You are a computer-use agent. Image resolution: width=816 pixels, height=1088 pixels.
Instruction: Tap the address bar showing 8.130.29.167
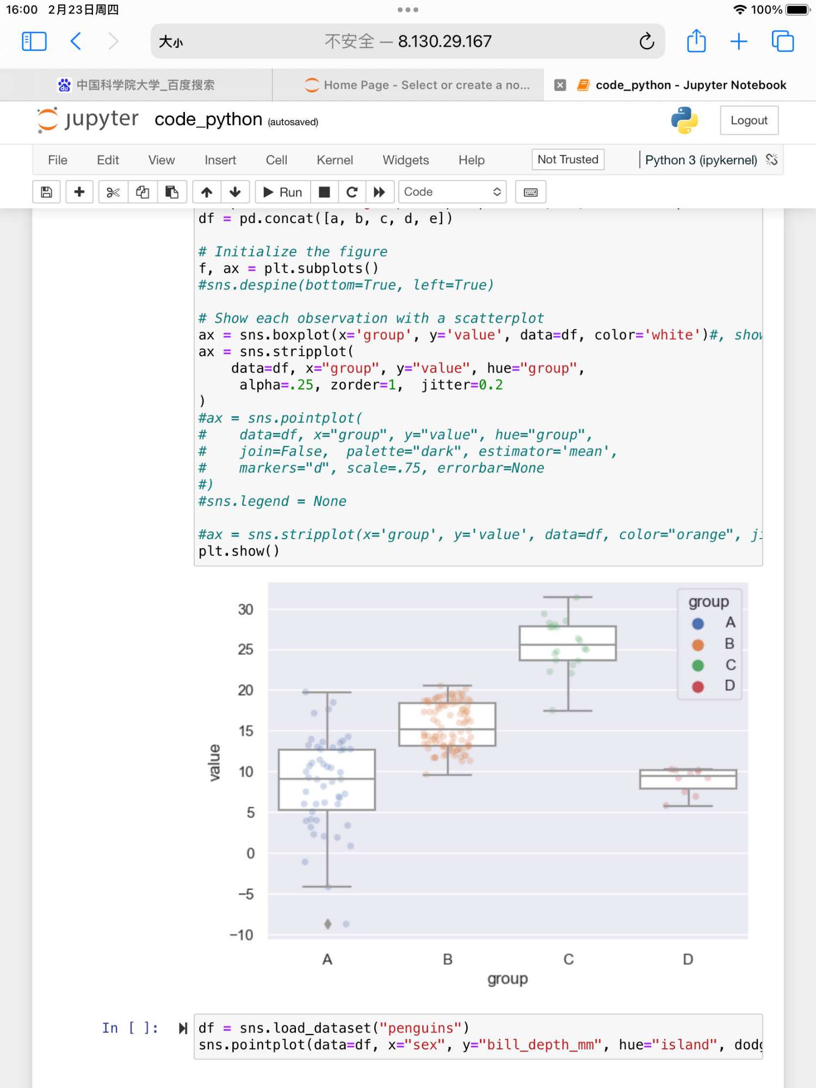pyautogui.click(x=408, y=41)
